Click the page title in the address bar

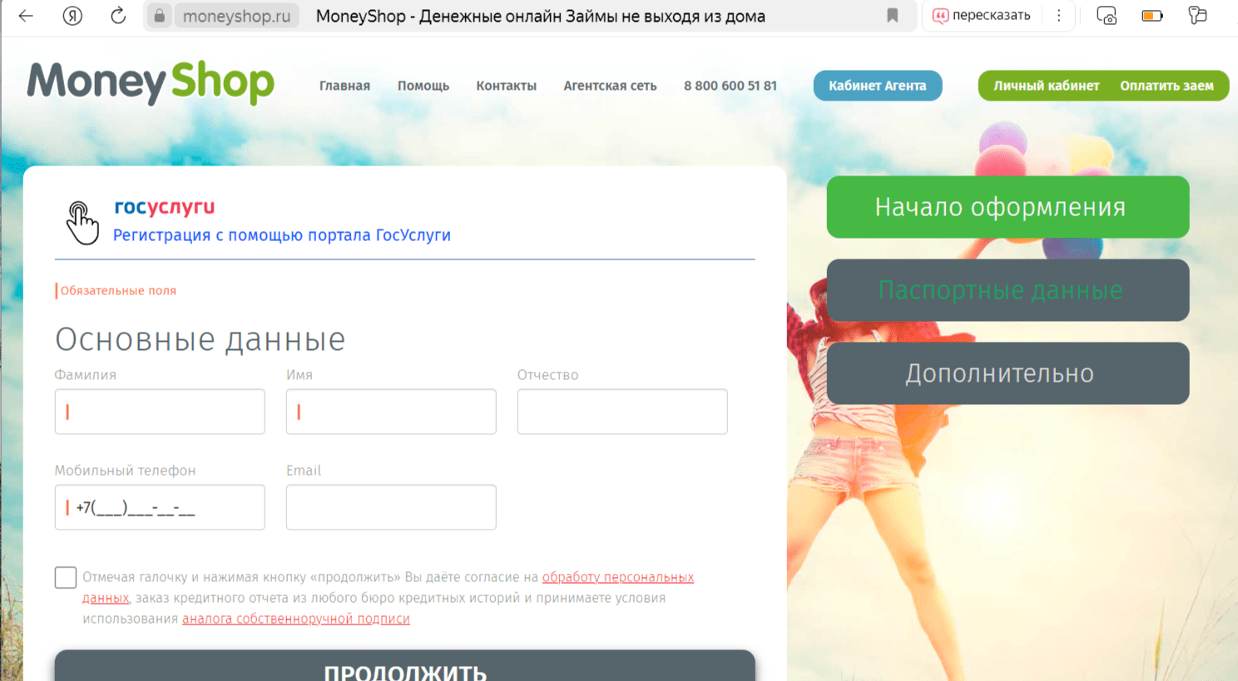541,16
